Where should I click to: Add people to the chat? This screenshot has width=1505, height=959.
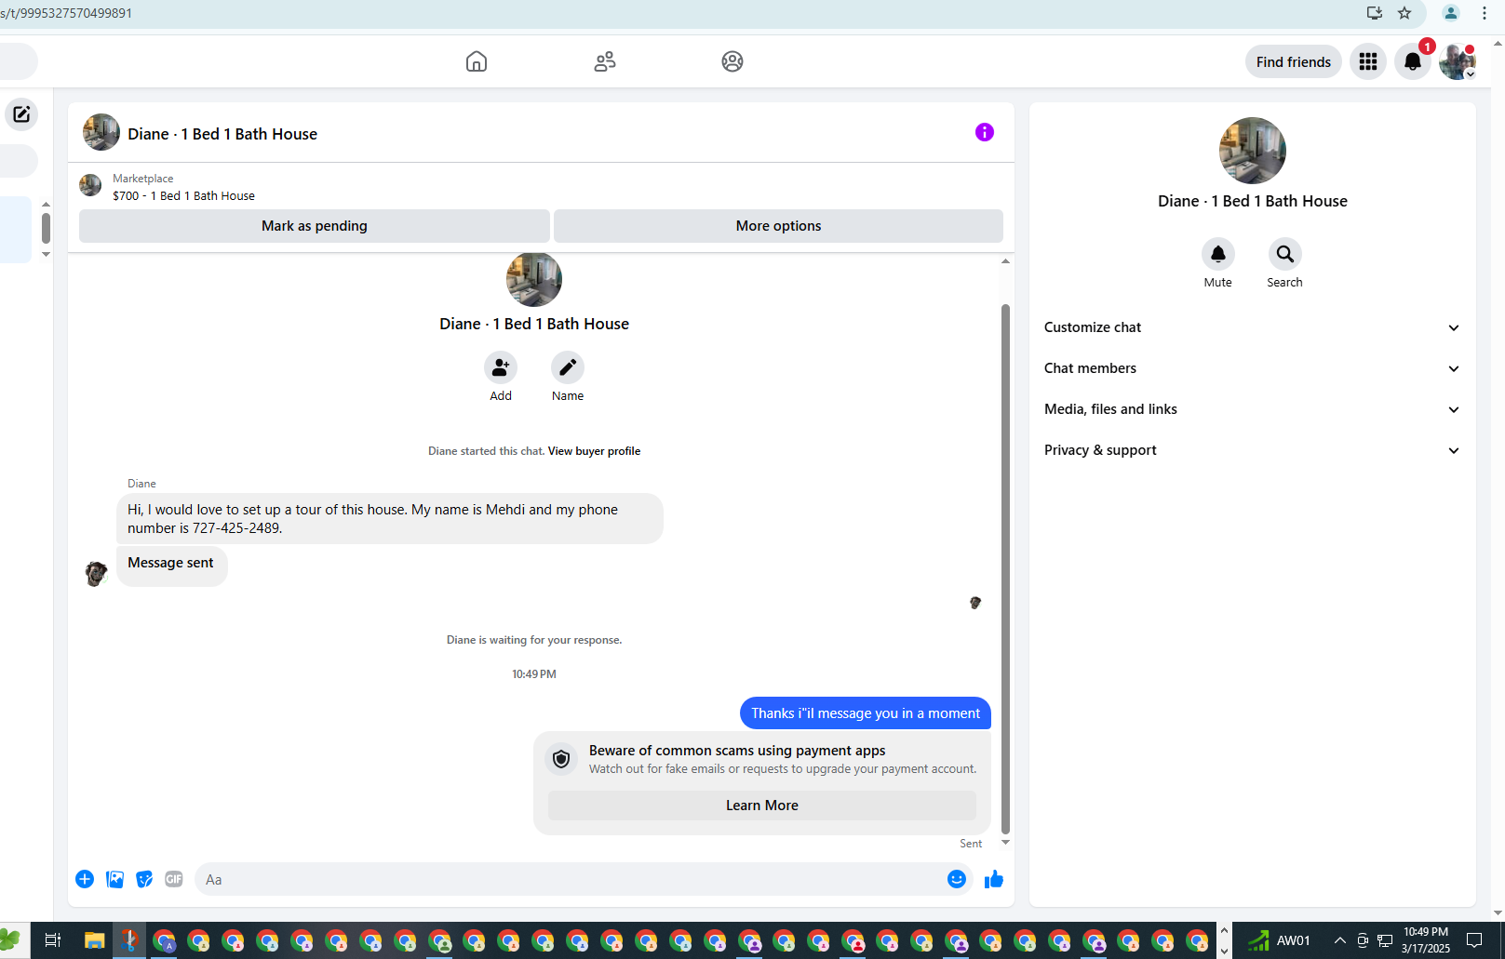point(501,367)
